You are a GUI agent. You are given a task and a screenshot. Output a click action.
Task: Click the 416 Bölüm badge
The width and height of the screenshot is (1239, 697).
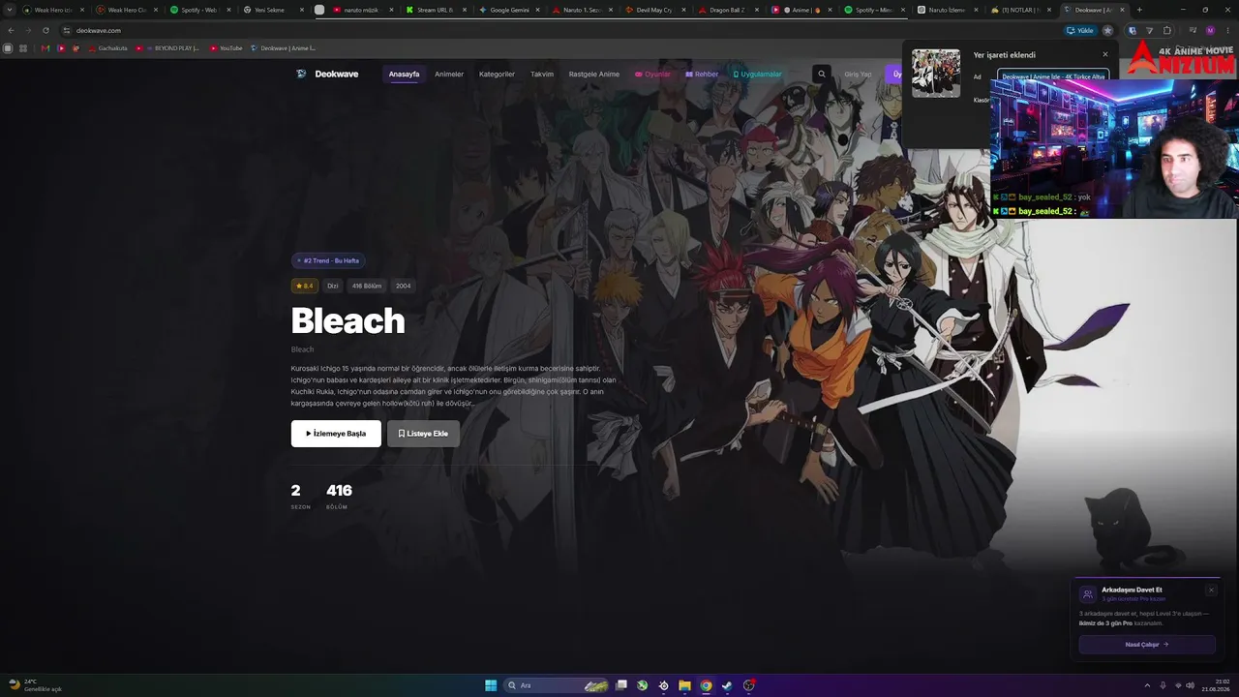tap(367, 286)
